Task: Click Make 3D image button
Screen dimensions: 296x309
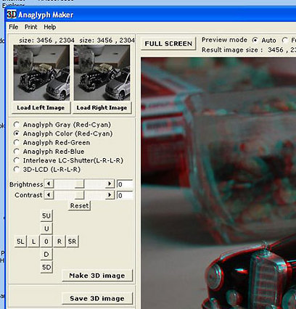Action: 97,276
